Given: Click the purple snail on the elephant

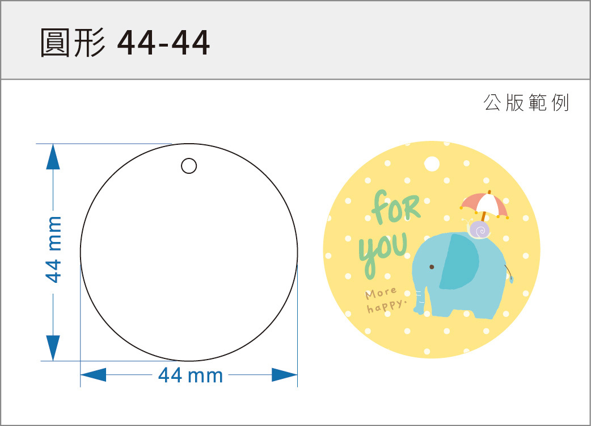Looking at the screenshot, I should point(479,230).
